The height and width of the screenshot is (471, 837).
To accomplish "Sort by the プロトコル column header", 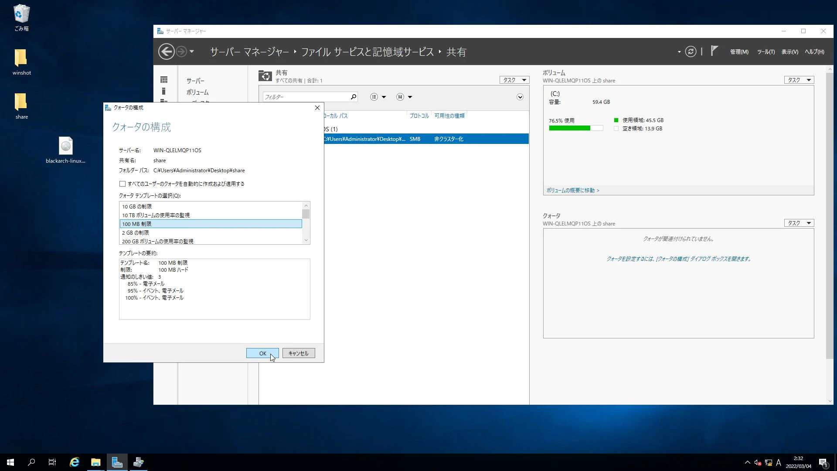I will coord(419,116).
